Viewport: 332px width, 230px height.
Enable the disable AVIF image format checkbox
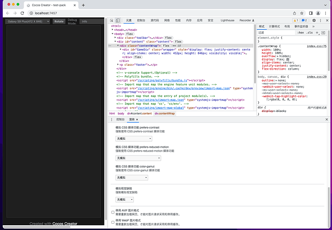click(113, 212)
